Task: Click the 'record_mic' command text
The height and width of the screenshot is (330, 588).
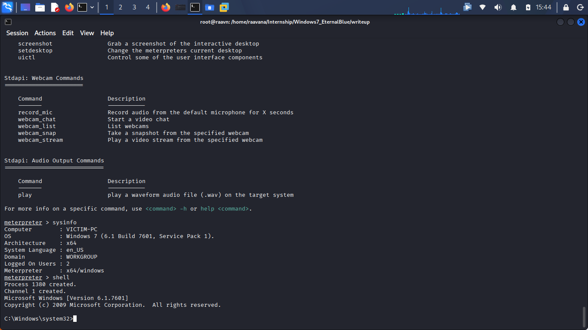Action: [35, 113]
